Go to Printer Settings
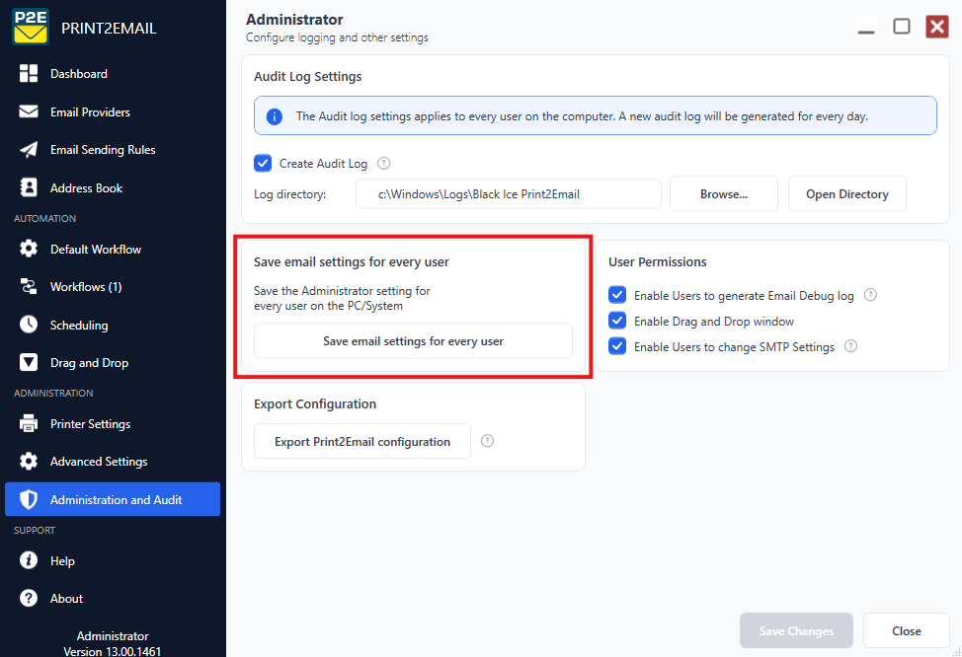 click(113, 423)
